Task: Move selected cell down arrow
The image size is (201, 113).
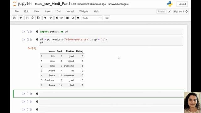Action: coord(51,18)
